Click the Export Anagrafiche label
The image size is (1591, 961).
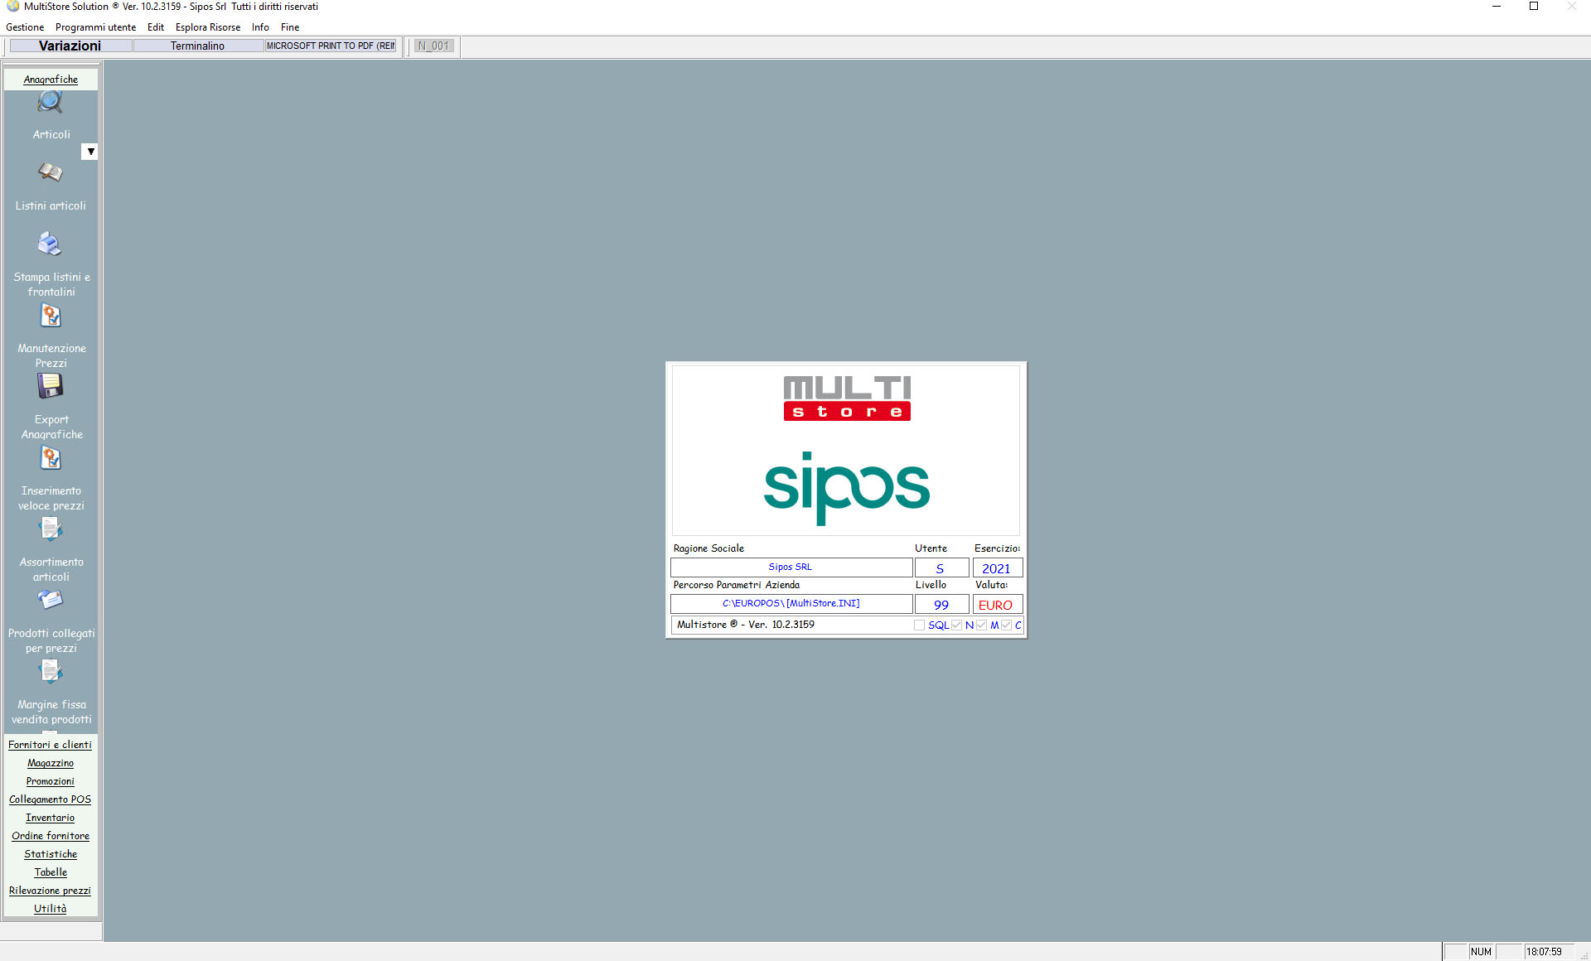pos(51,427)
